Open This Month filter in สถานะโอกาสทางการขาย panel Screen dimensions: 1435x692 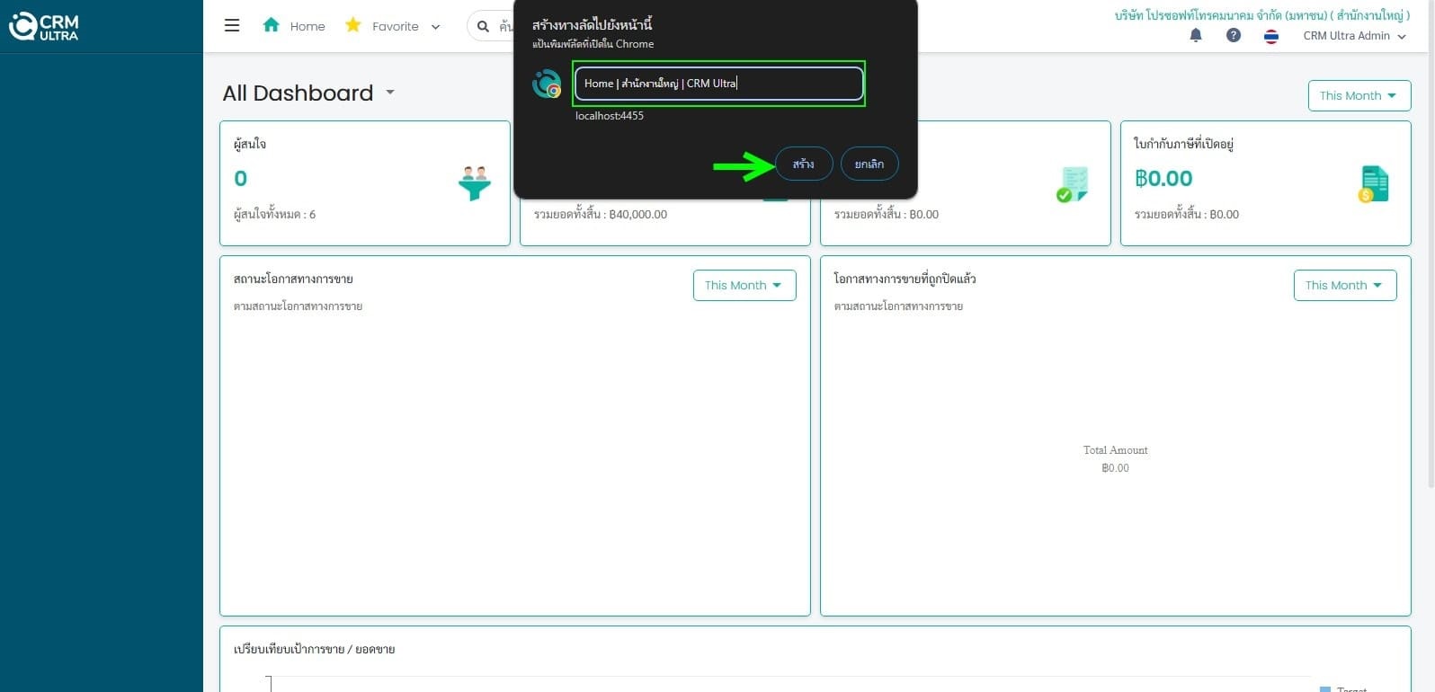click(x=744, y=285)
